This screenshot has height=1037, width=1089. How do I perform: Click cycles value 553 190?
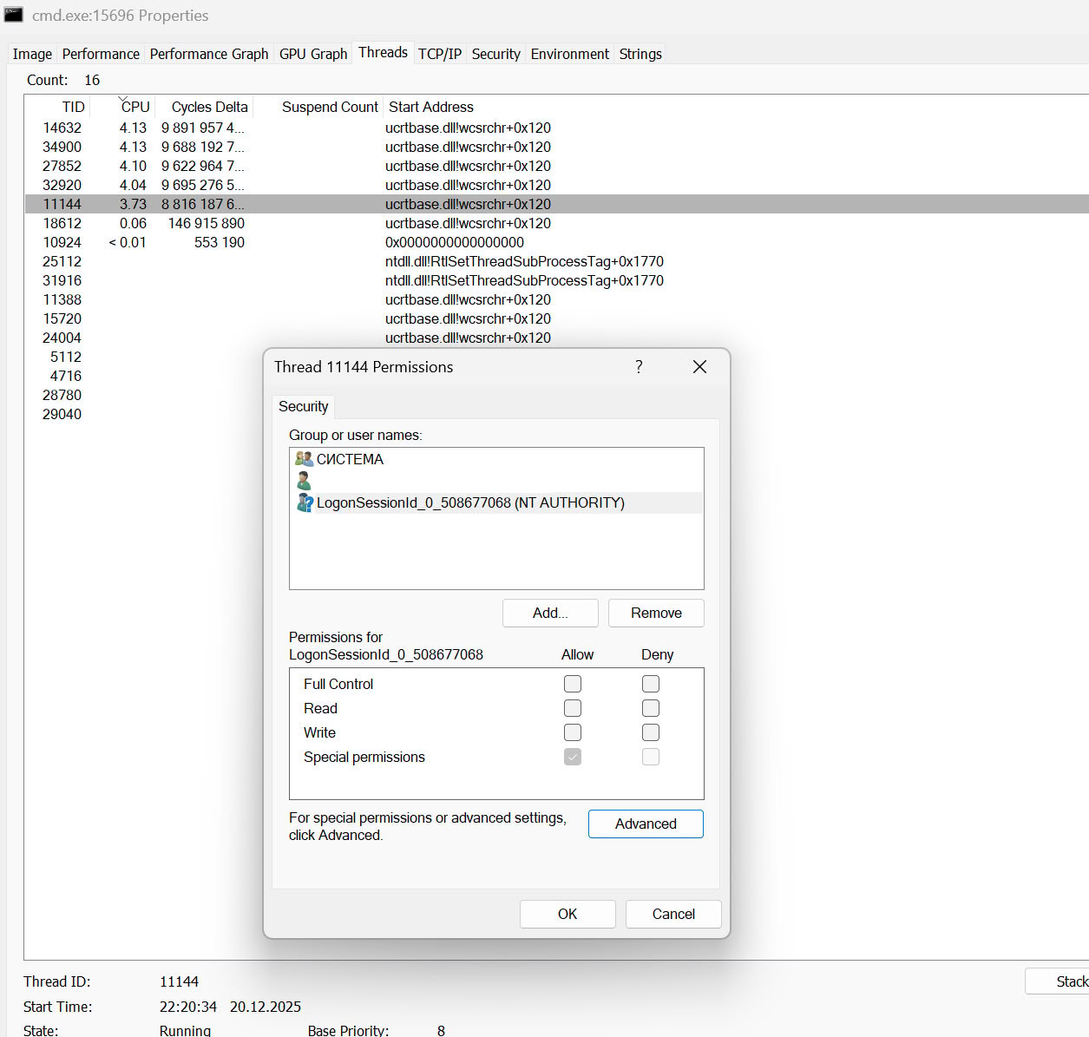pos(220,242)
